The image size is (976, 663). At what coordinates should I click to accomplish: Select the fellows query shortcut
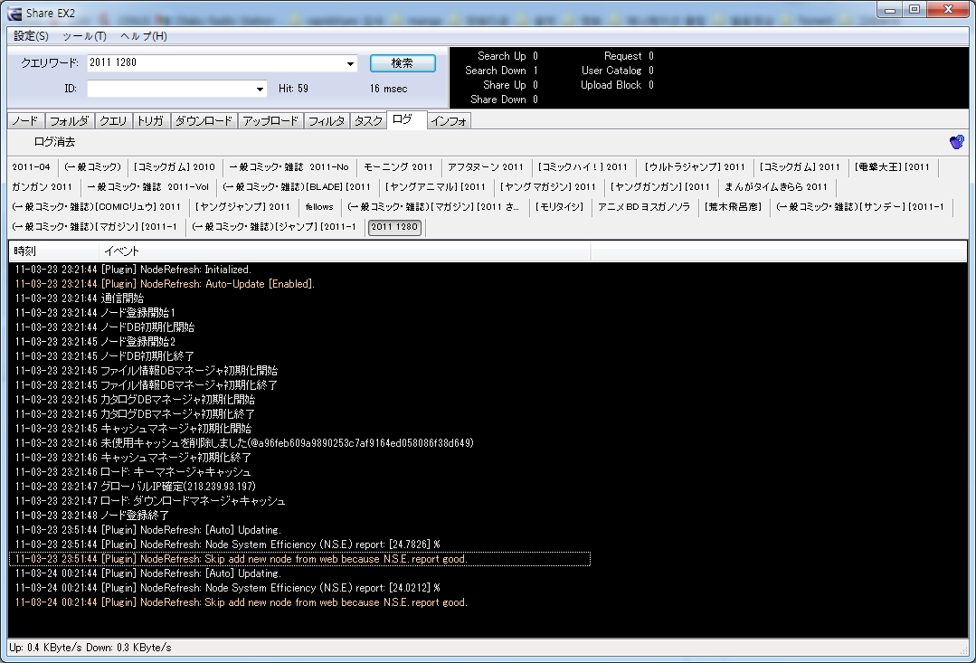(319, 207)
